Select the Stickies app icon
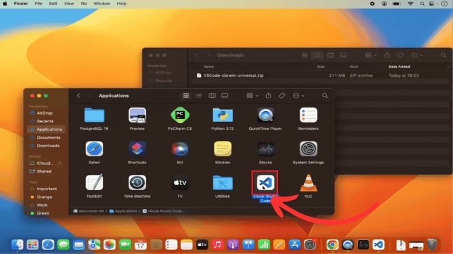Screen dimensions: 453x254 pos(223,149)
